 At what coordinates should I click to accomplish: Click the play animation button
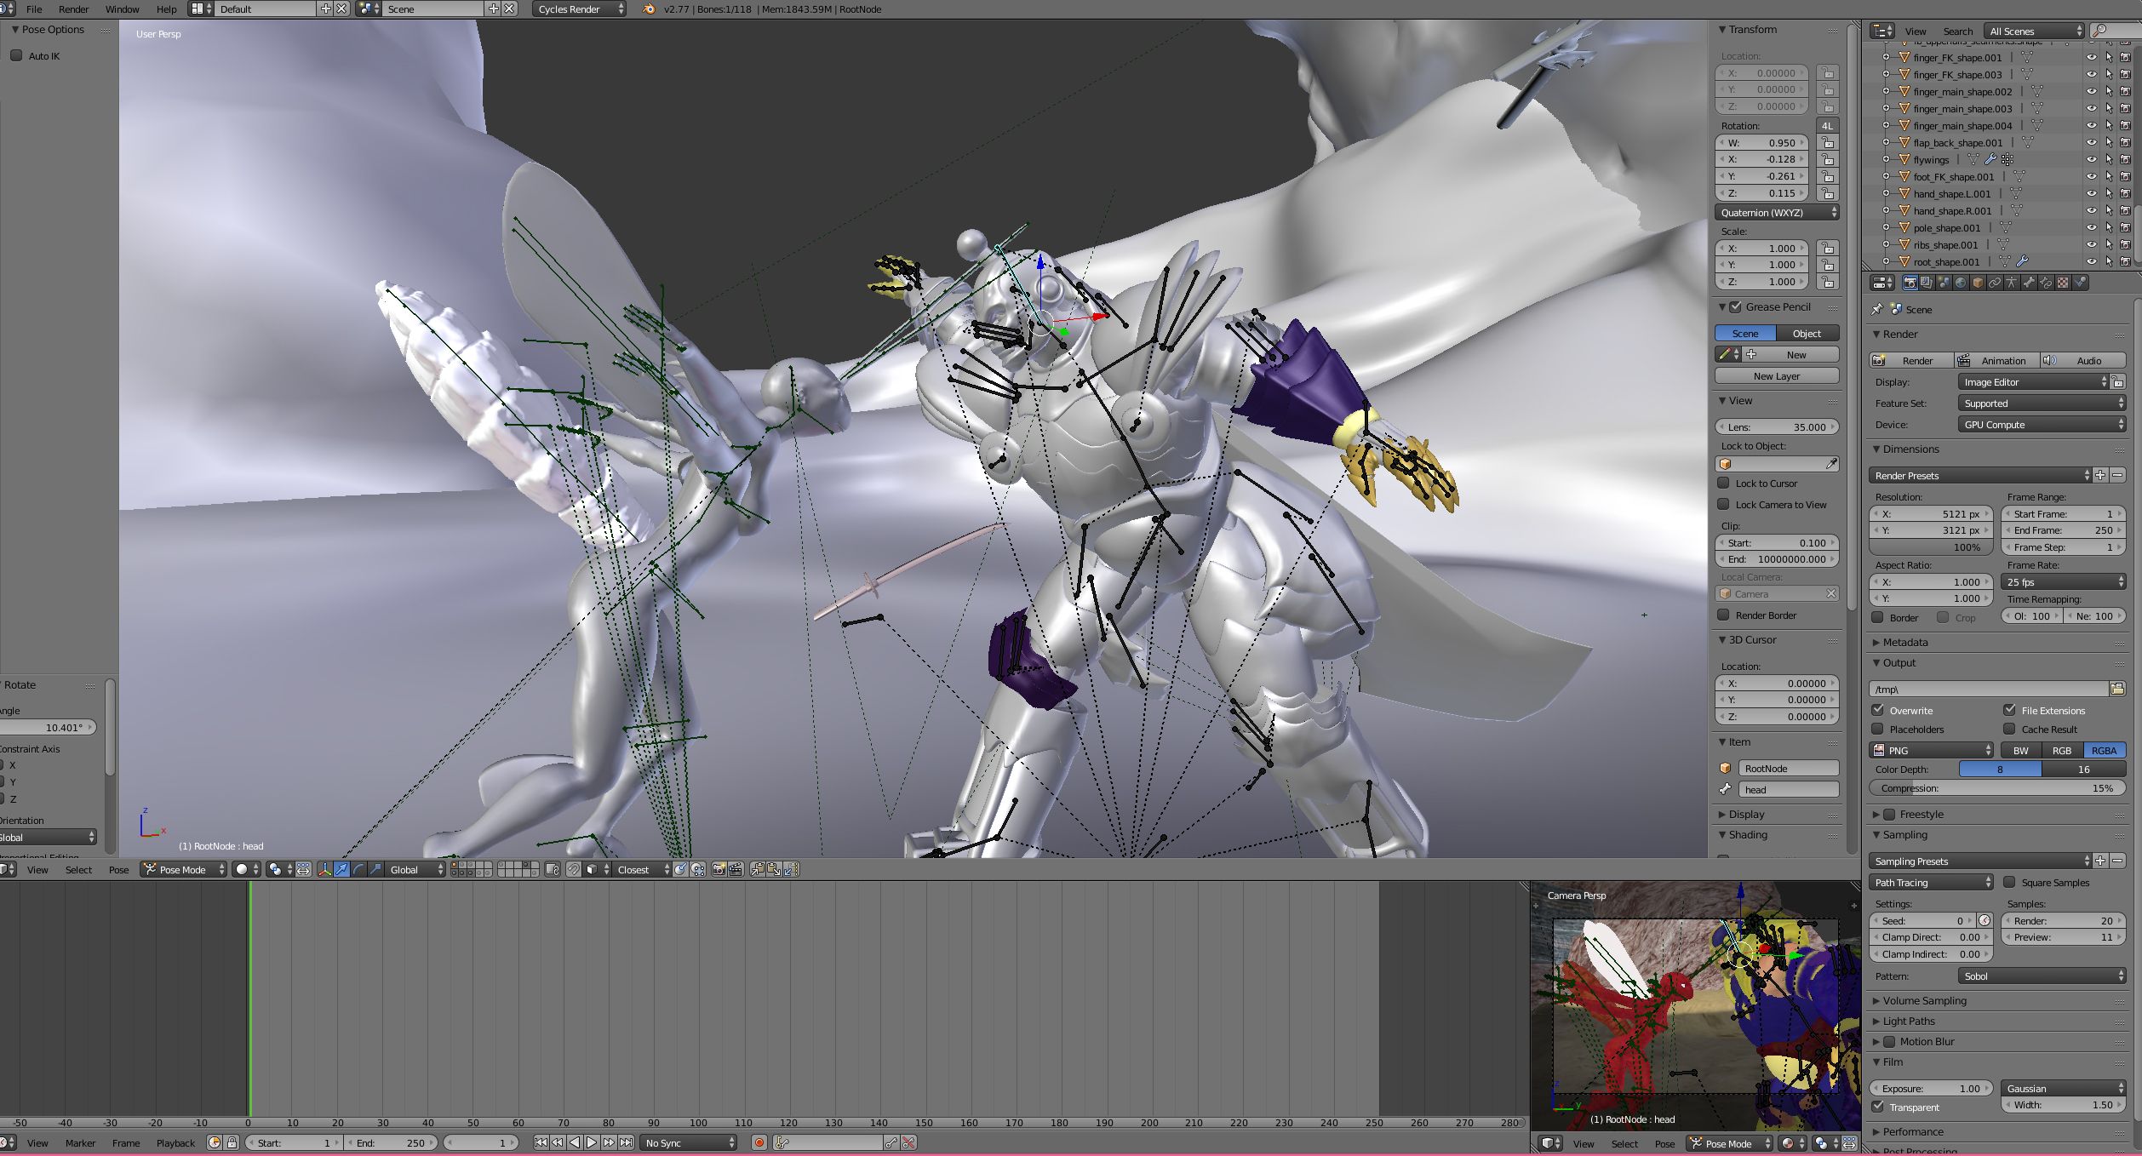[x=592, y=1142]
